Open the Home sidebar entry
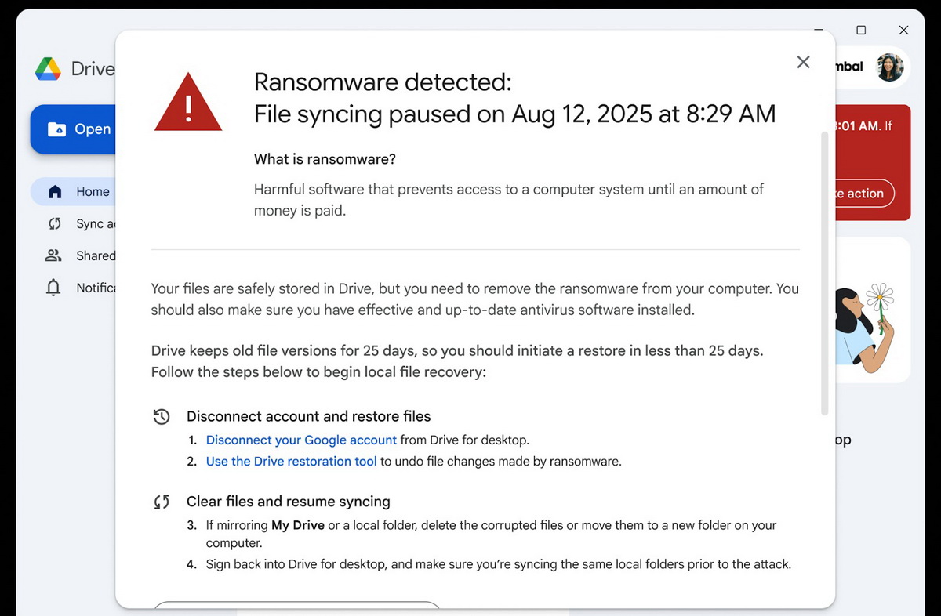This screenshot has width=941, height=616. tap(86, 191)
